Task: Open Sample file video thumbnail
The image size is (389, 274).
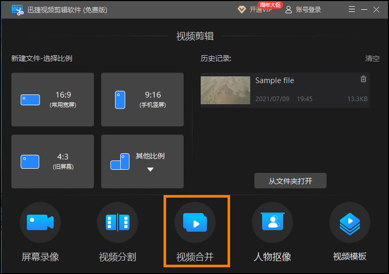Action: pos(226,90)
